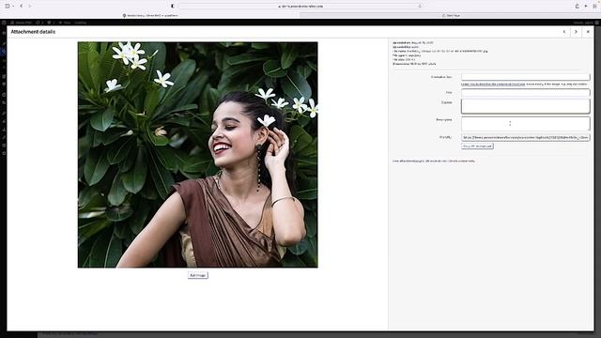Go to next attachment with right chevron
The width and height of the screenshot is (601, 338).
coord(576,32)
